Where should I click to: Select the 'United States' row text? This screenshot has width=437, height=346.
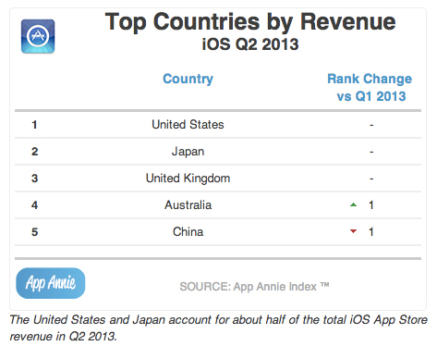pyautogui.click(x=188, y=125)
